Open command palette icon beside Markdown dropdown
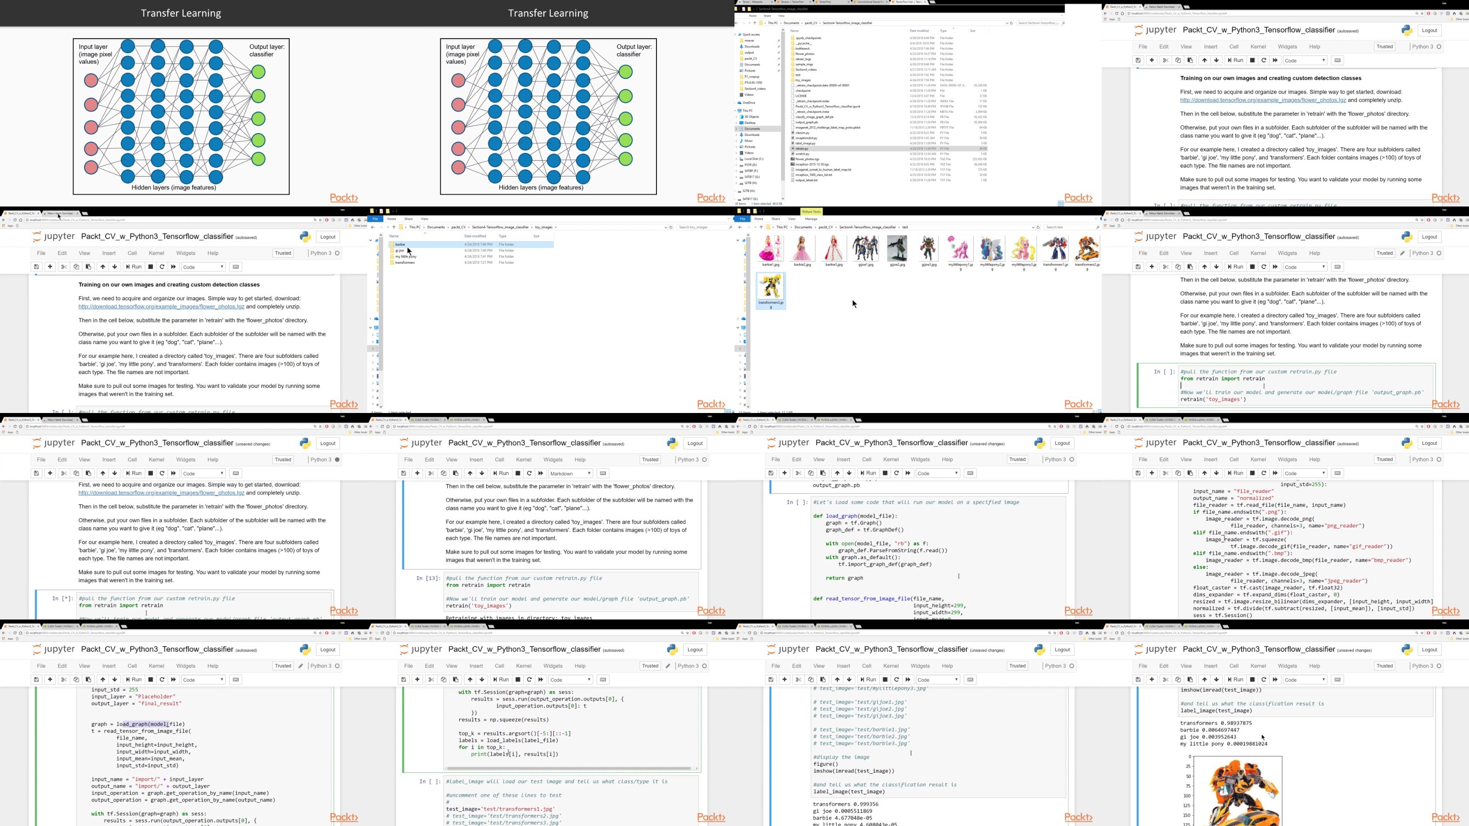The image size is (1469, 826). (603, 473)
